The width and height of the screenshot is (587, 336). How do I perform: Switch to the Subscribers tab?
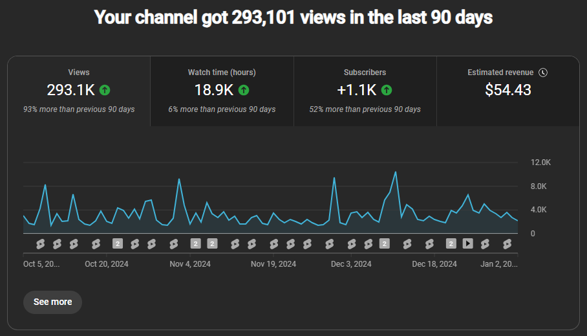pyautogui.click(x=365, y=91)
